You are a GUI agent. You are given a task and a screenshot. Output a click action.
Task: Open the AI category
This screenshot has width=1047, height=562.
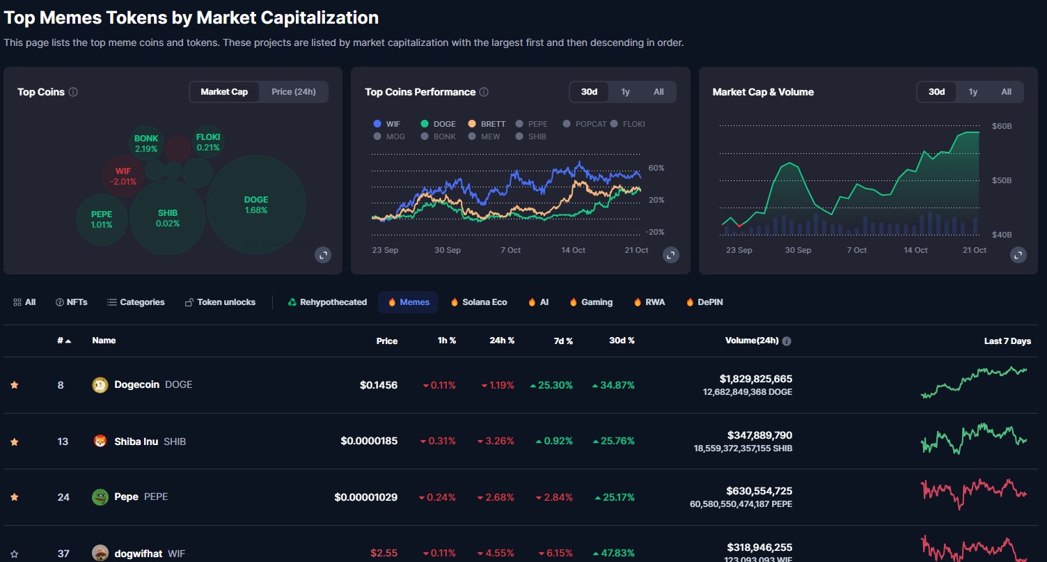[x=538, y=302]
